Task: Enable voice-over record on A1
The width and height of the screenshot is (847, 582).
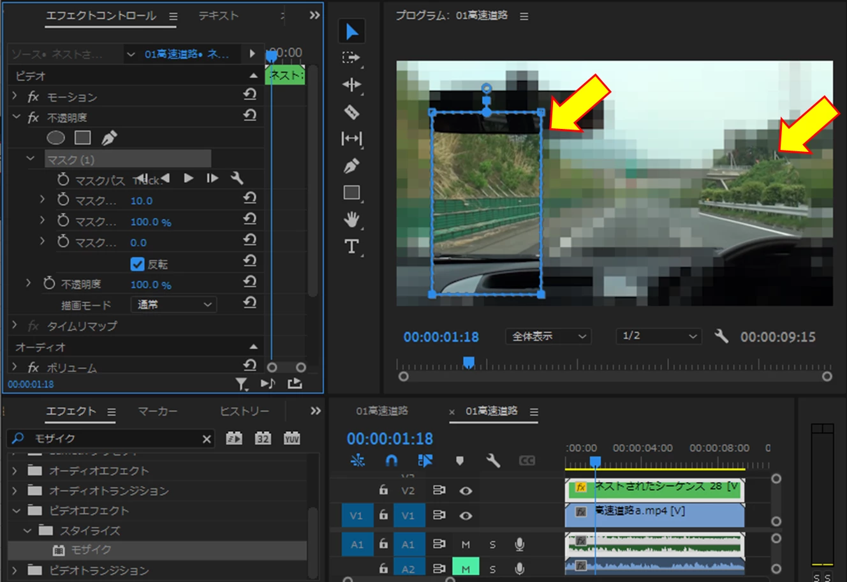Action: click(x=519, y=544)
